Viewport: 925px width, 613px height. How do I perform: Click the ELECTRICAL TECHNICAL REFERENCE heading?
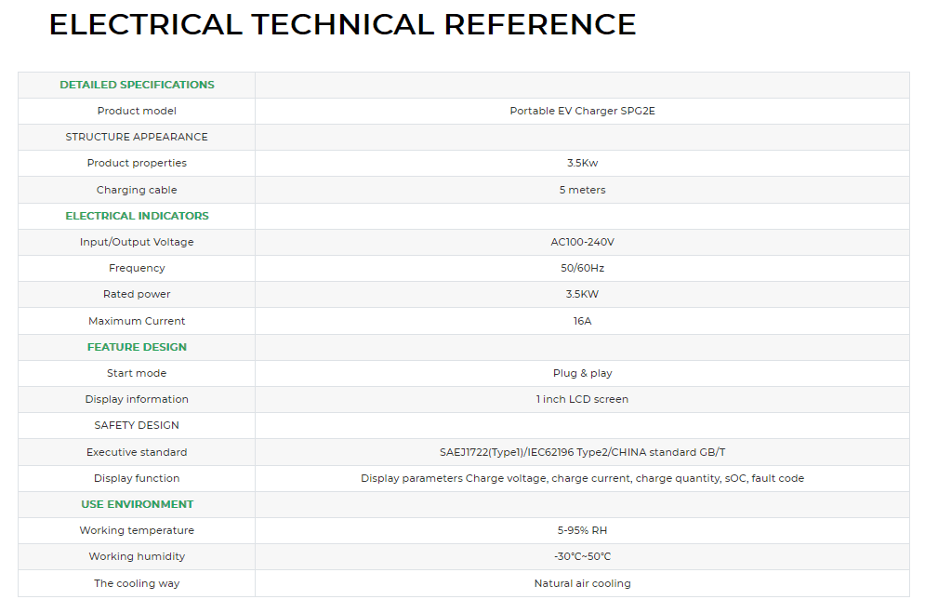click(342, 25)
